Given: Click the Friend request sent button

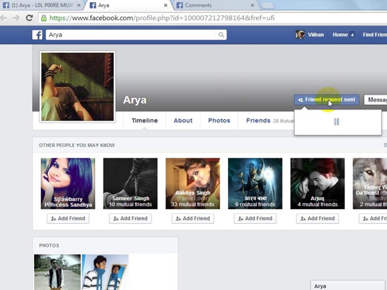Looking at the screenshot, I should (327, 99).
